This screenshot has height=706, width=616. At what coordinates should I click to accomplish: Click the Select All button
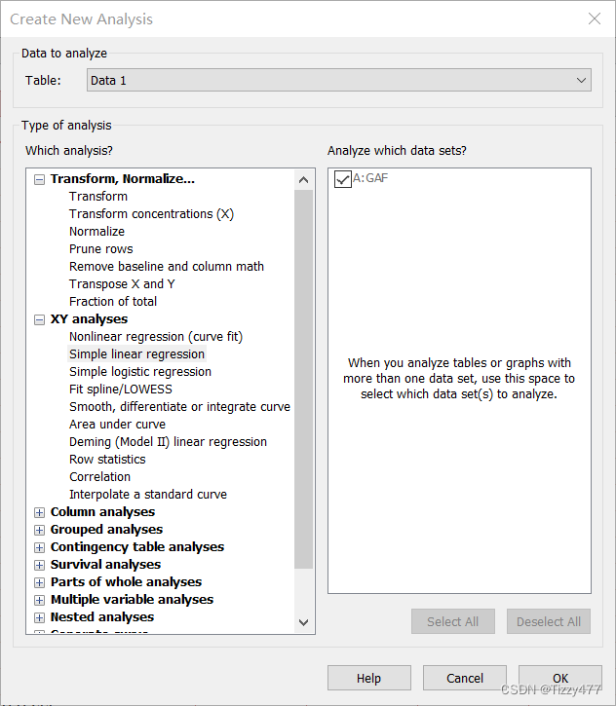pyautogui.click(x=453, y=622)
